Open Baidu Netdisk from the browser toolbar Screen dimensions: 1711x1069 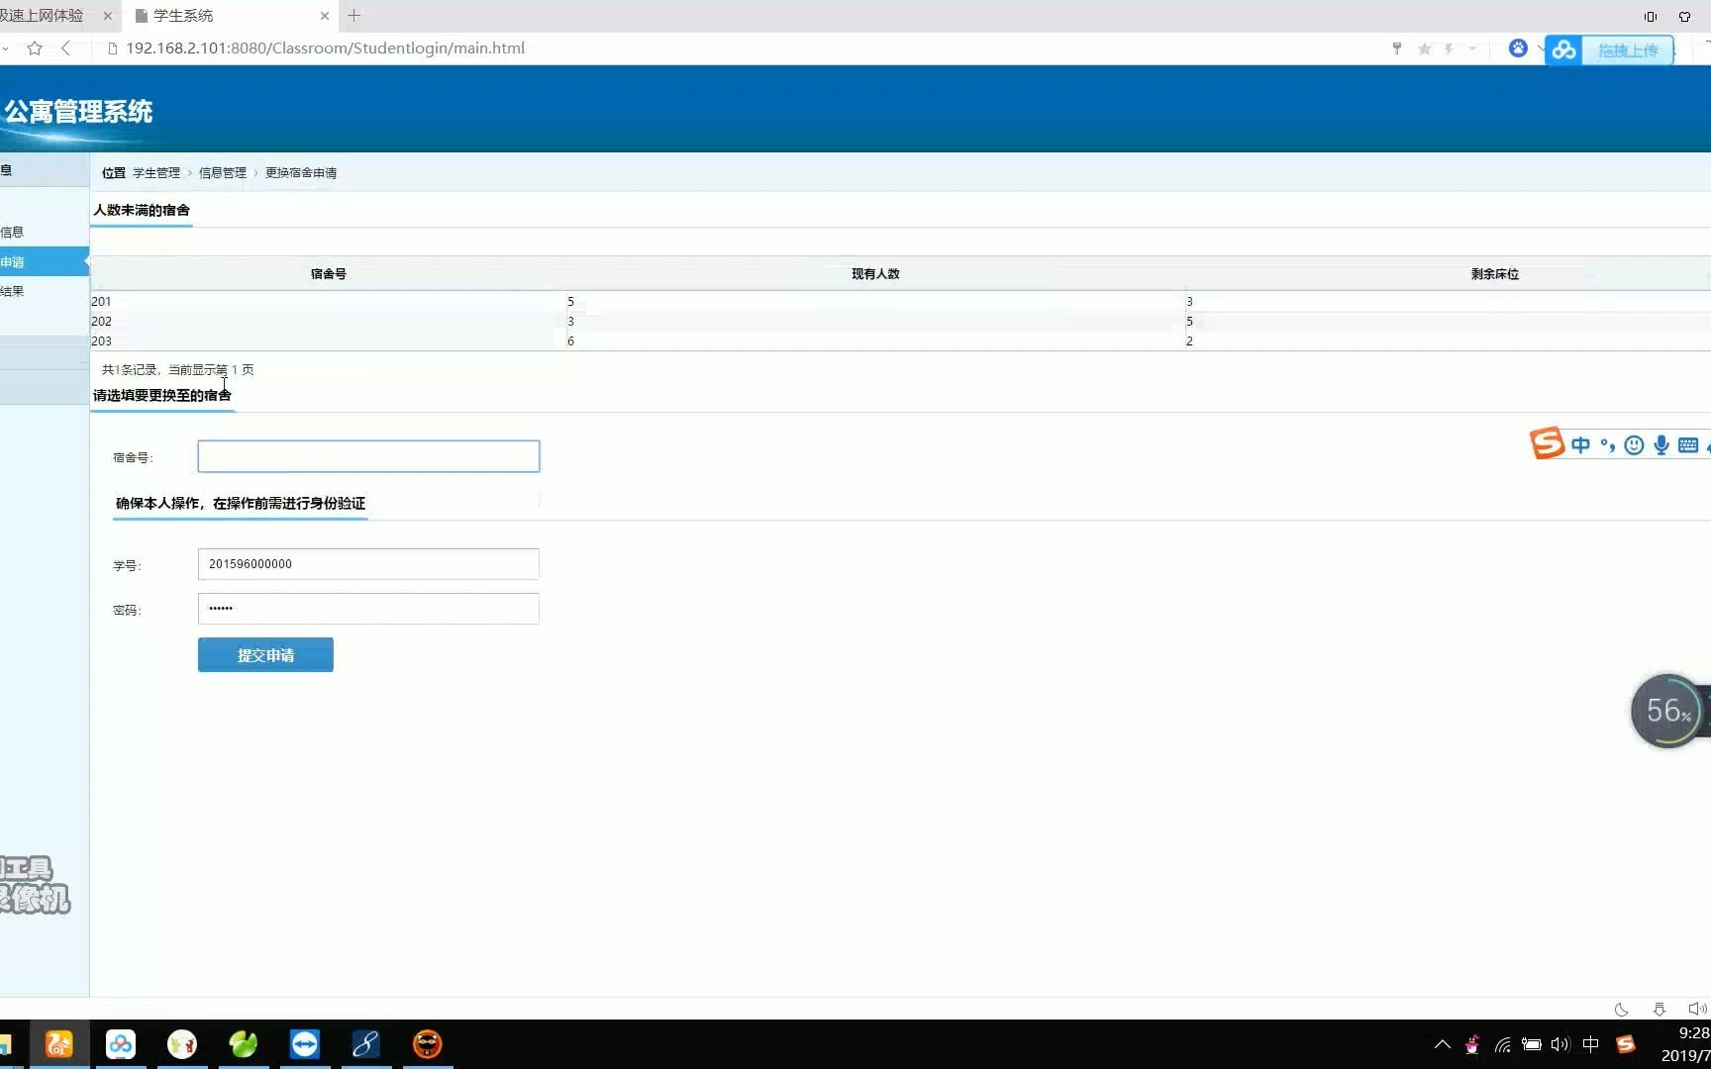(1564, 49)
